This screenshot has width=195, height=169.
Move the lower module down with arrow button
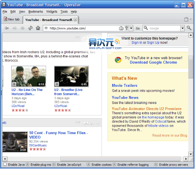(92, 123)
